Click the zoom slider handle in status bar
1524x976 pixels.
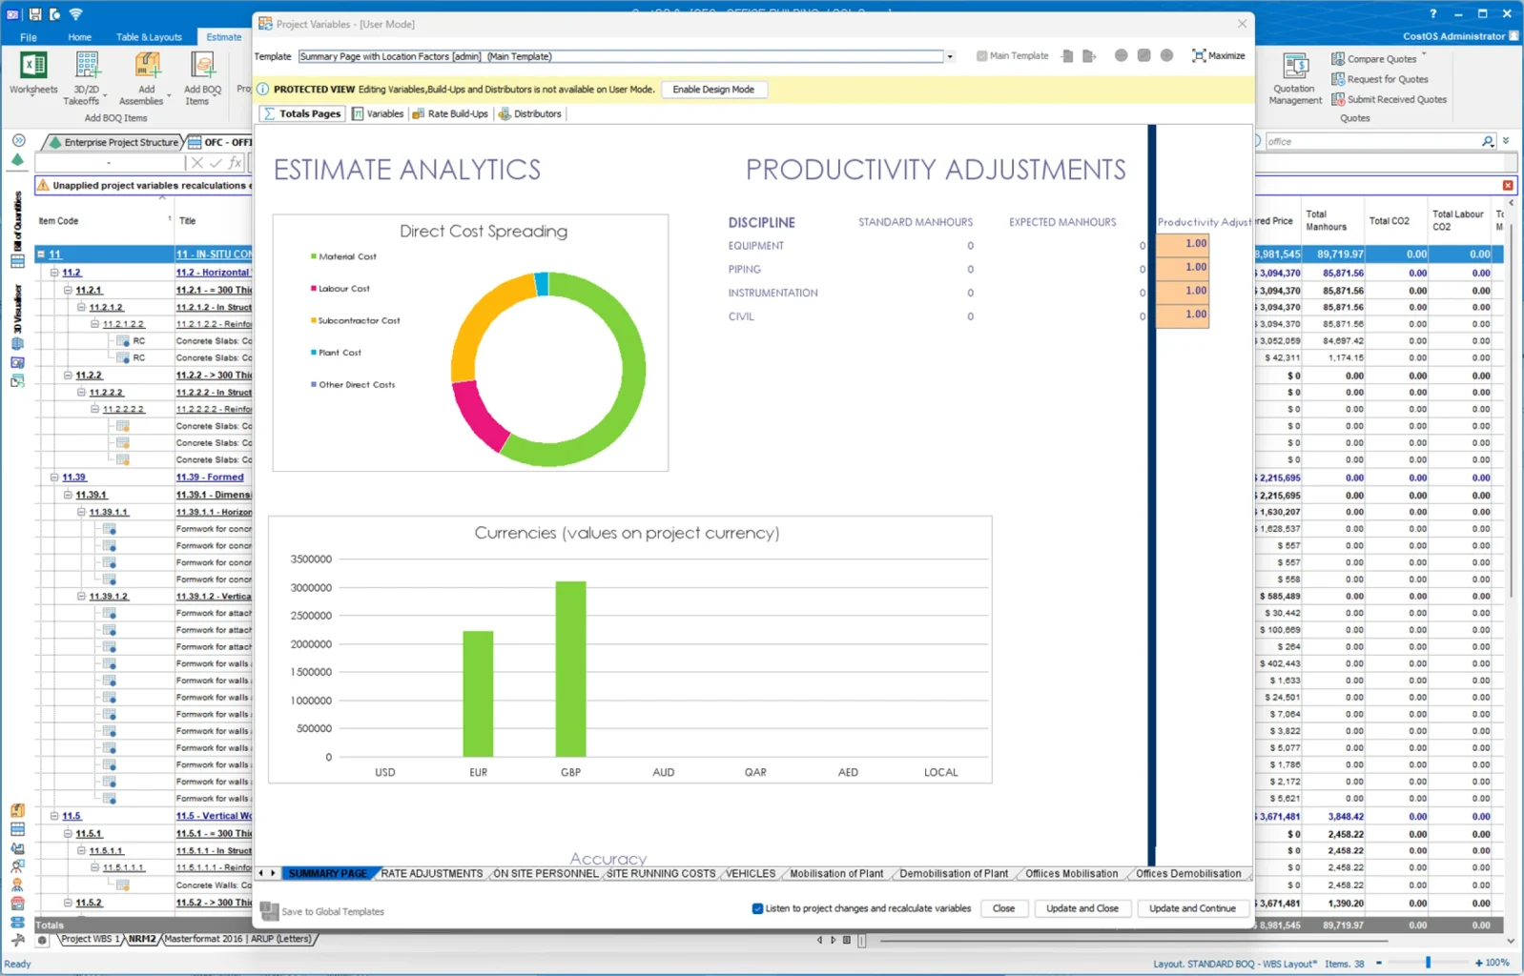point(1428,963)
